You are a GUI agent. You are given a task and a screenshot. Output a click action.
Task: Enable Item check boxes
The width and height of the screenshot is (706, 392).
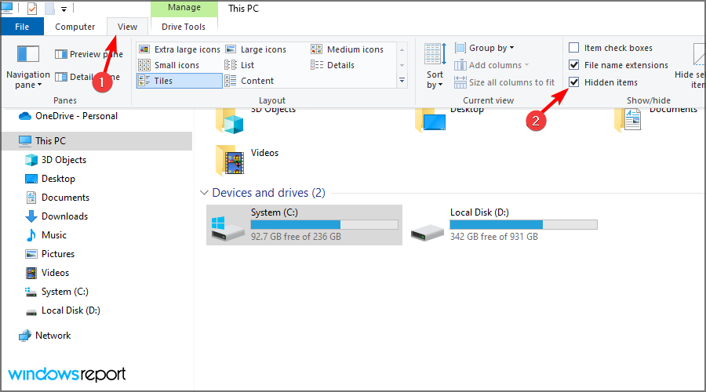click(574, 48)
